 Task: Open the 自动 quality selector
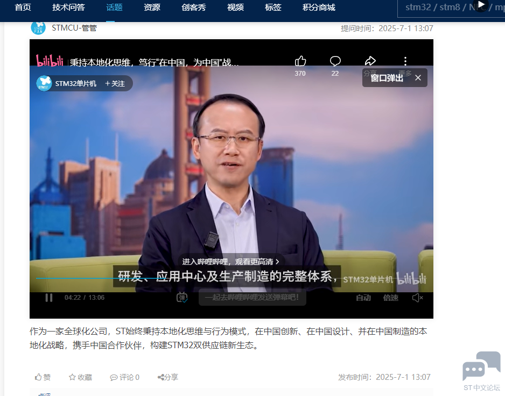coord(363,298)
